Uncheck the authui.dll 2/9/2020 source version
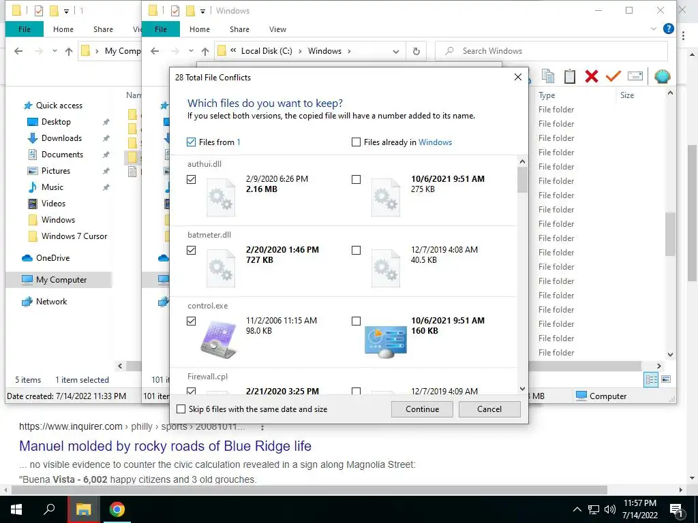Image resolution: width=698 pixels, height=523 pixels. coord(191,179)
